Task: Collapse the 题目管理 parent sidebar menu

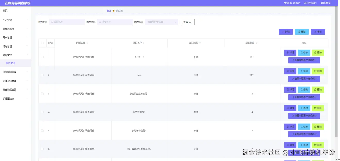Action: click(15, 55)
